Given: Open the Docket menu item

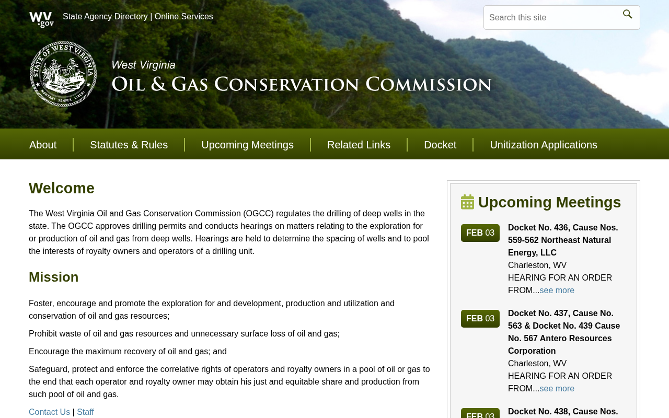Looking at the screenshot, I should pos(440,145).
